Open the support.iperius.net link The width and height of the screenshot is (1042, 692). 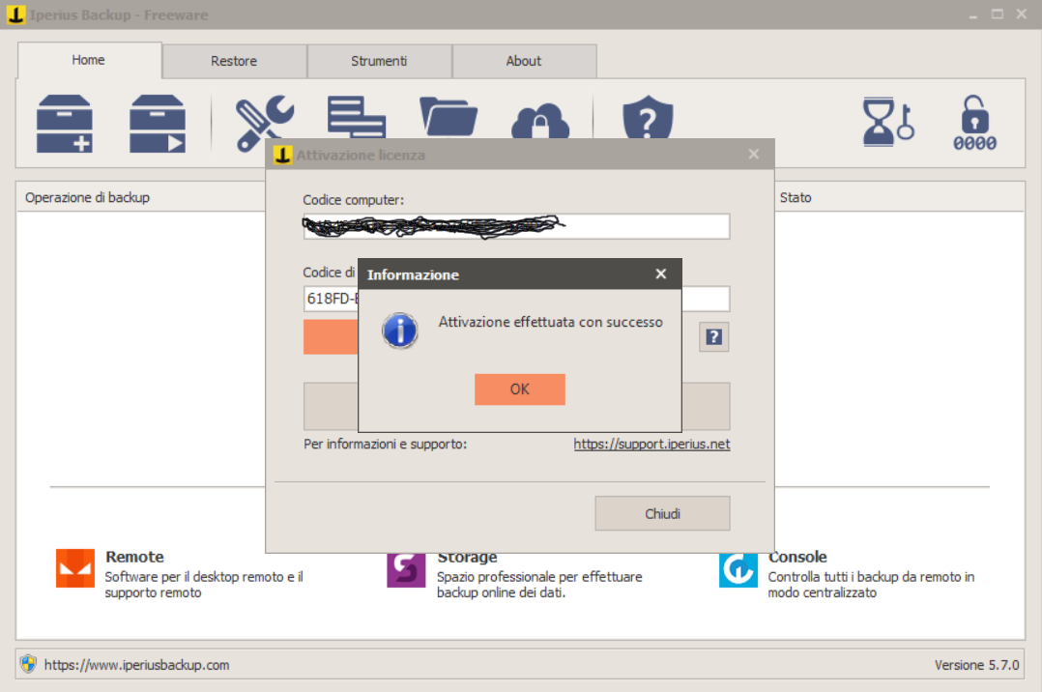coord(651,444)
